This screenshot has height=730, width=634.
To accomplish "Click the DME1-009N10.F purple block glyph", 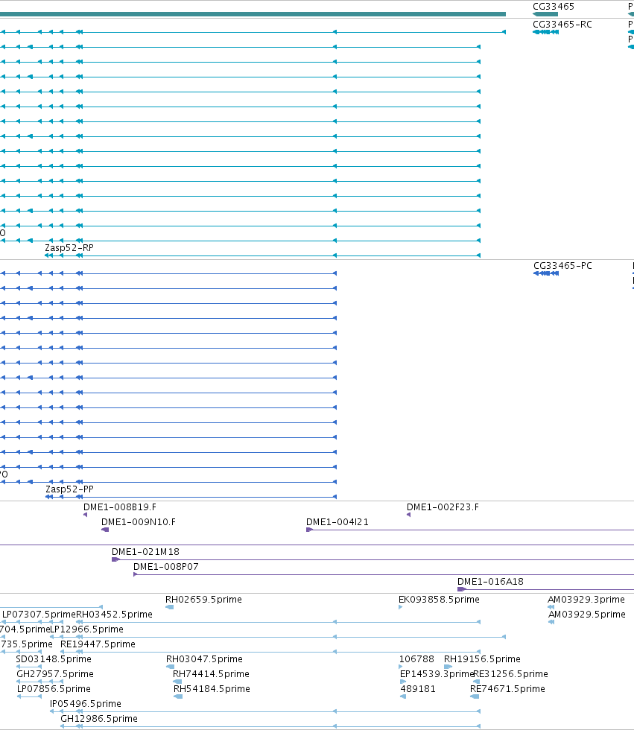I will (x=105, y=530).
